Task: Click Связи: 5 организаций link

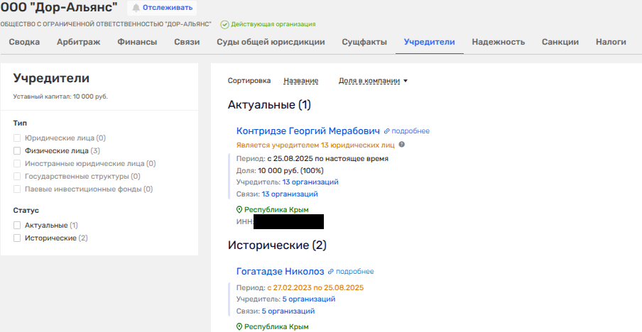Action: coord(288,311)
